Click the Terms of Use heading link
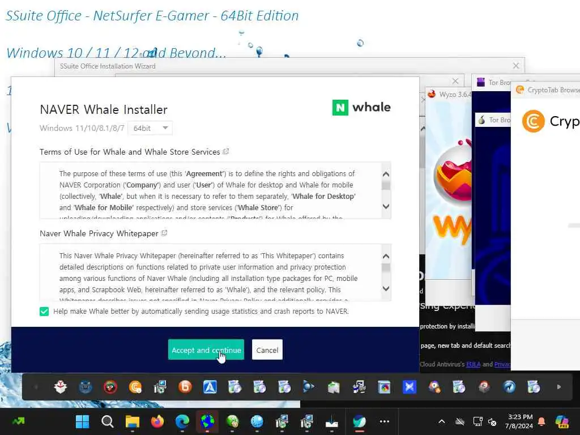This screenshot has width=580, height=435. (130, 152)
